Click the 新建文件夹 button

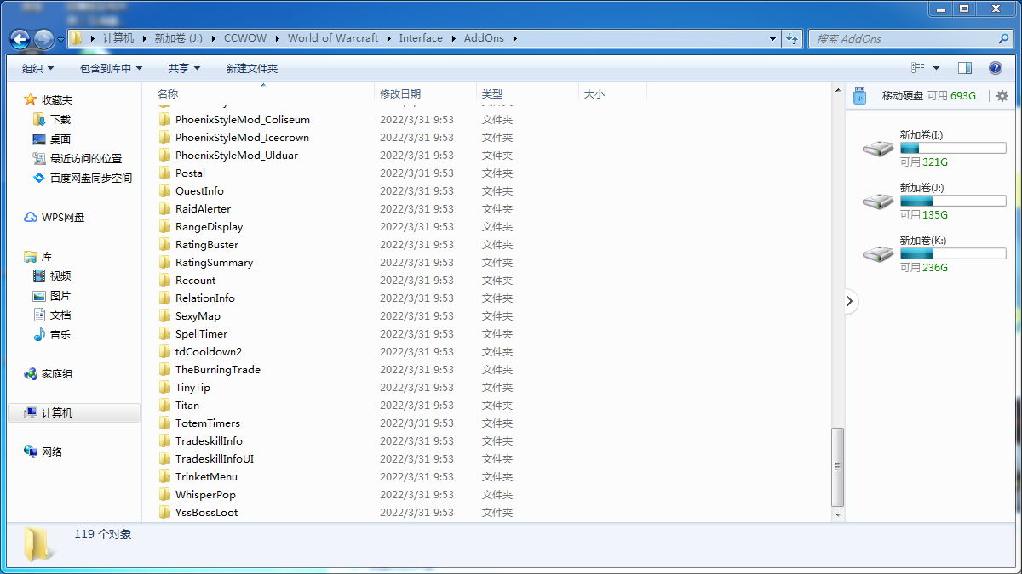click(251, 68)
